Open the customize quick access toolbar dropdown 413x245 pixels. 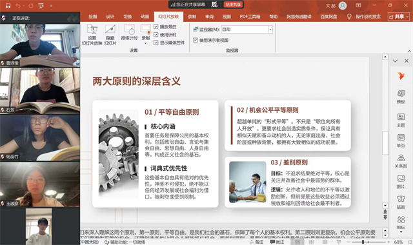[51, 6]
